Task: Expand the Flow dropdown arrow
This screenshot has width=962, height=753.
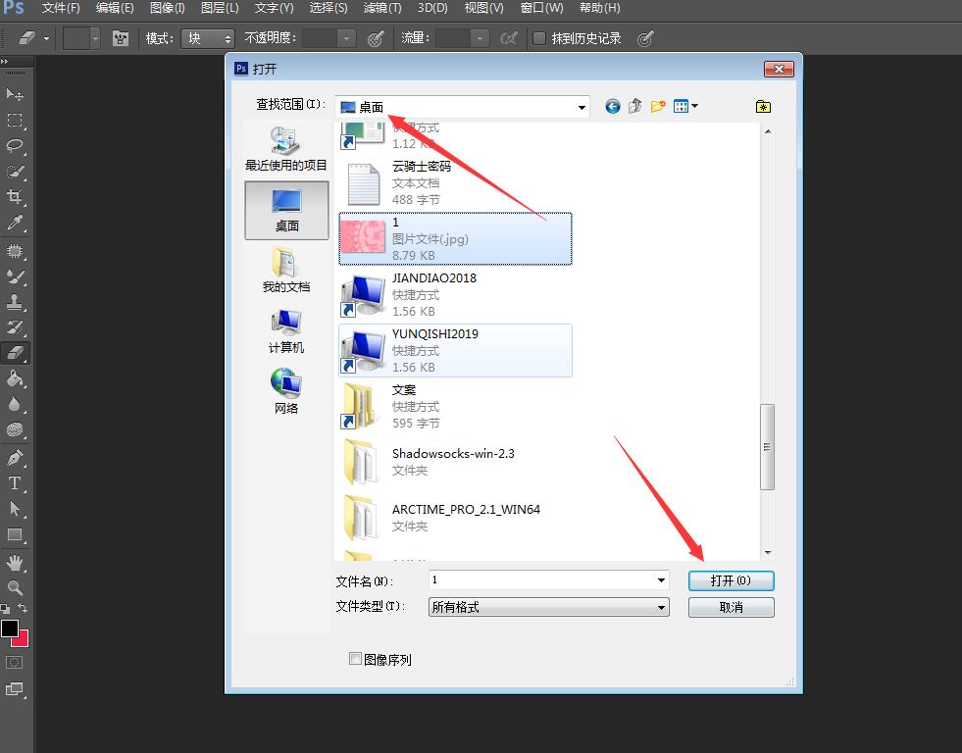Action: (x=480, y=38)
